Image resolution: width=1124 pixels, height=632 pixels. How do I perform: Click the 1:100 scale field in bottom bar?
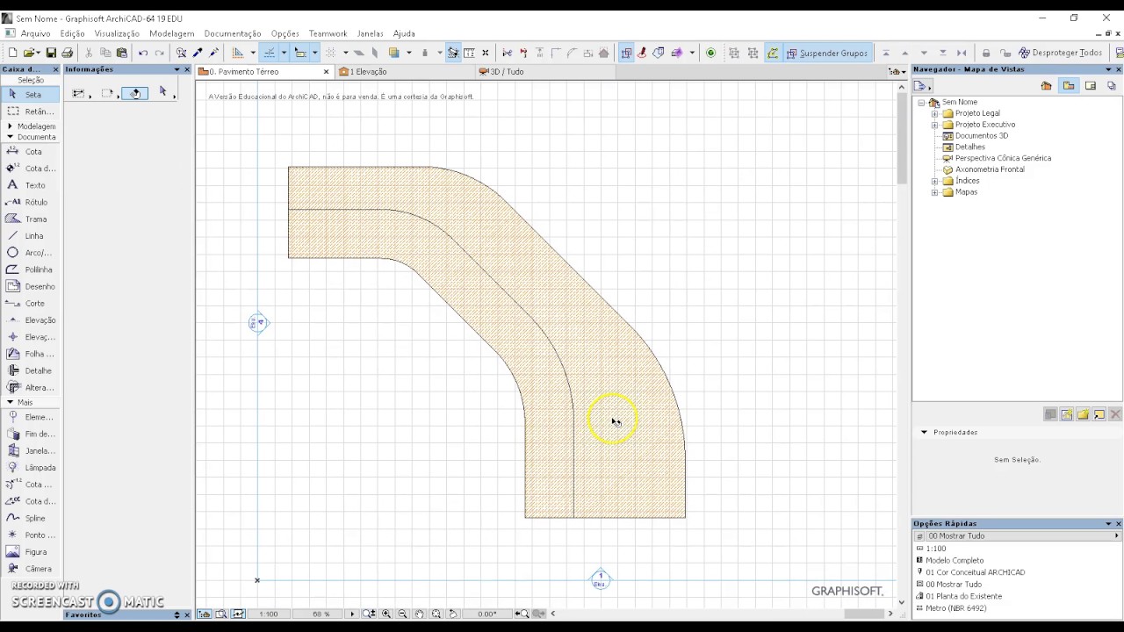click(x=268, y=614)
